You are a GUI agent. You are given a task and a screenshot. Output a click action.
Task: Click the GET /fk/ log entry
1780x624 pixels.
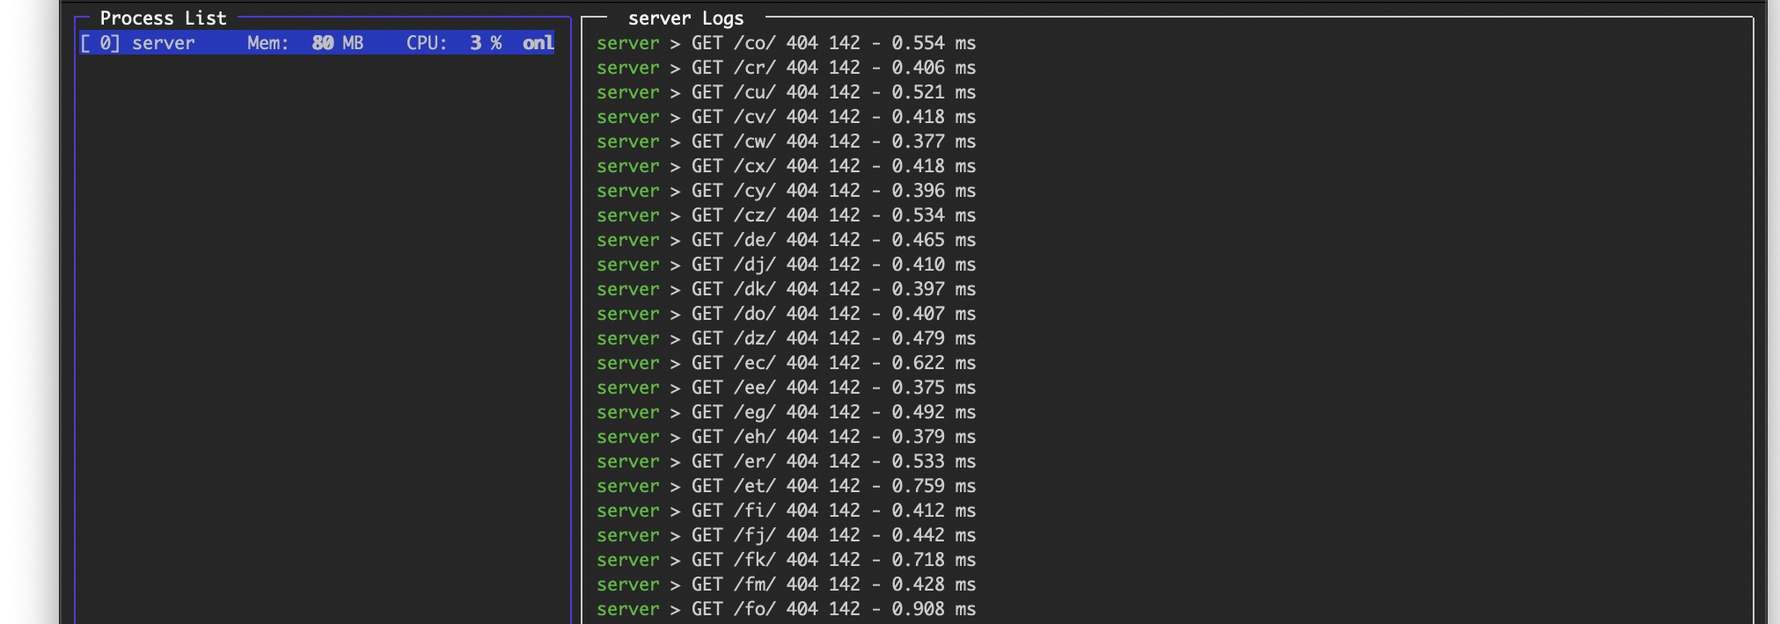coord(786,560)
